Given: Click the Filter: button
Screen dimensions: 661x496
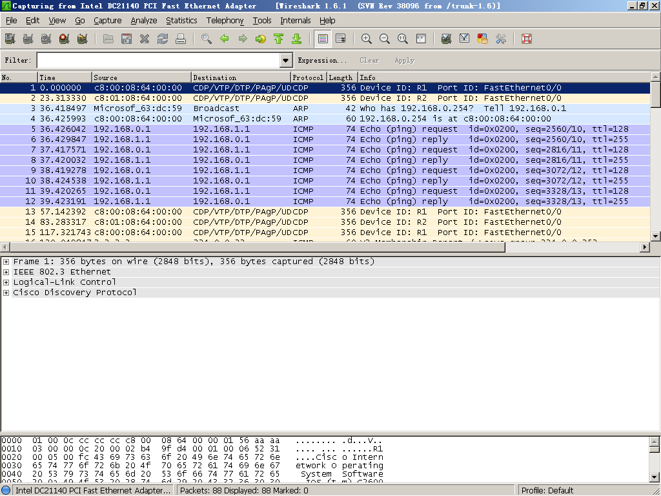Looking at the screenshot, I should tap(18, 60).
